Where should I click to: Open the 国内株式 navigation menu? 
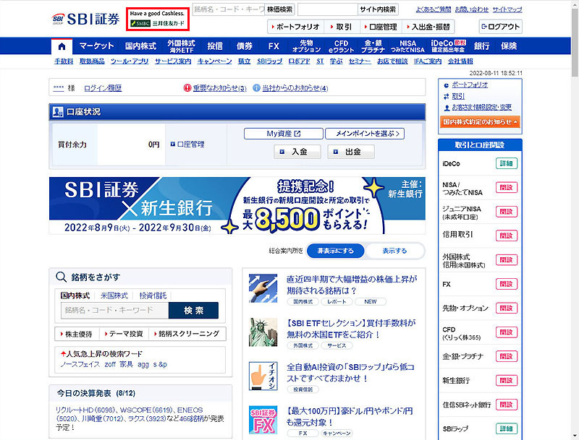point(140,46)
